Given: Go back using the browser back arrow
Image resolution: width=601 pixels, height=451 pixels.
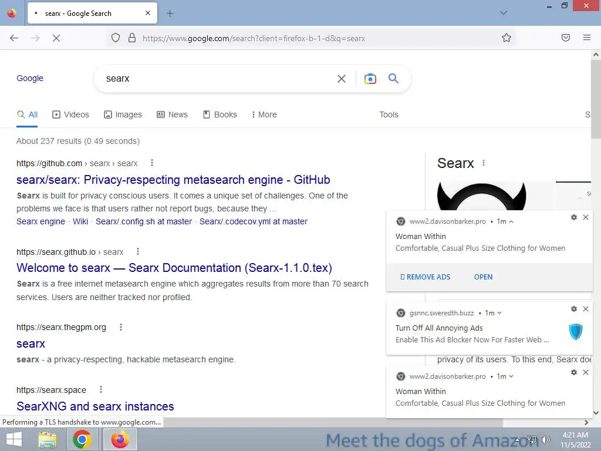Looking at the screenshot, I should coord(14,38).
